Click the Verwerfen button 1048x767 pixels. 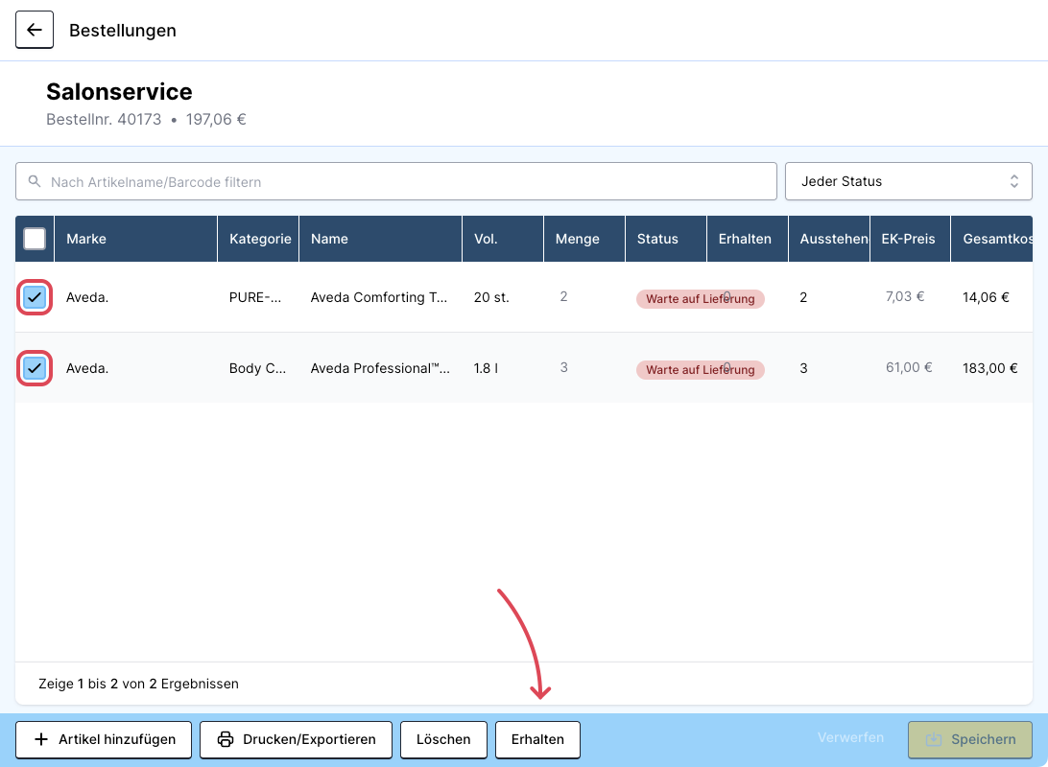coord(851,737)
